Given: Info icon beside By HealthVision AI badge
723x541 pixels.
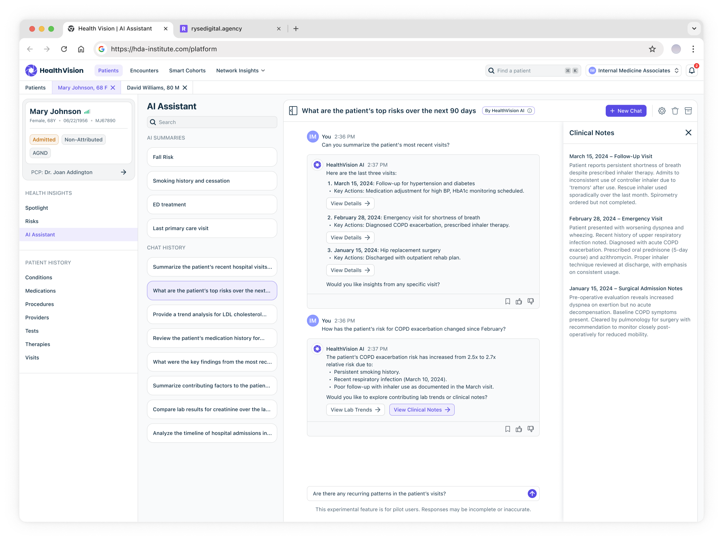Looking at the screenshot, I should pos(530,111).
